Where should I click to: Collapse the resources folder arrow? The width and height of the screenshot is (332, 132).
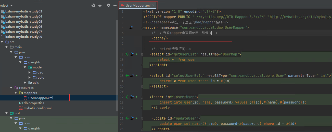pyautogui.click(x=11, y=88)
